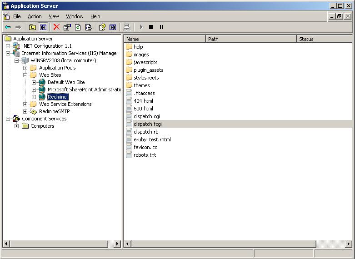Open the Window menu
Screen dimensions: 355x259
[75, 16]
